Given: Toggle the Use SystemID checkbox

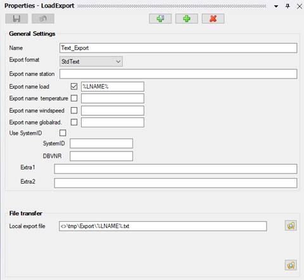Looking at the screenshot, I should pyautogui.click(x=63, y=133).
